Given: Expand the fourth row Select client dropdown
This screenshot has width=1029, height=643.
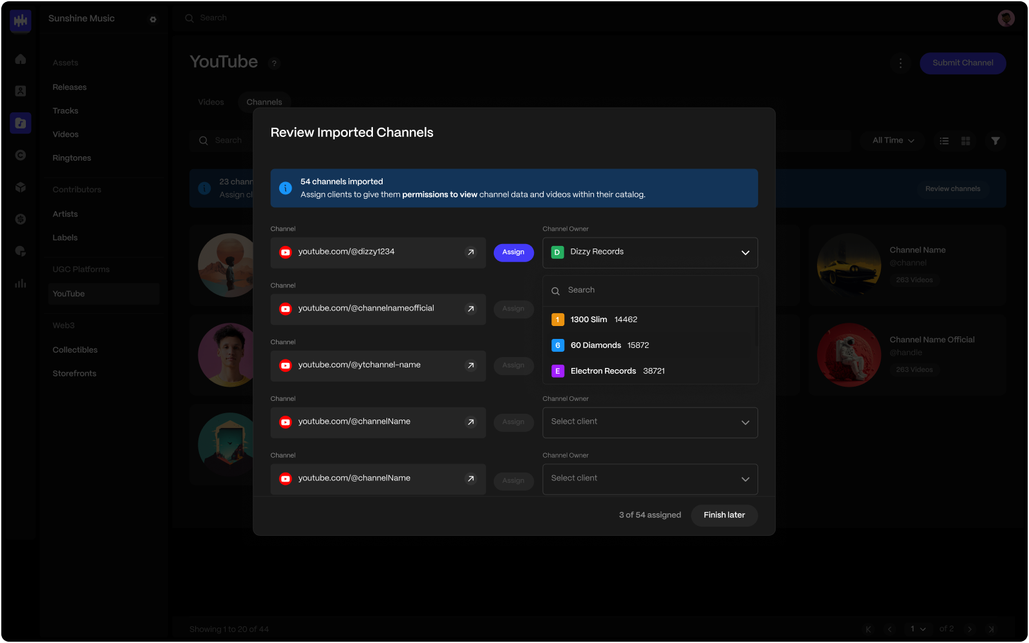Looking at the screenshot, I should [650, 422].
